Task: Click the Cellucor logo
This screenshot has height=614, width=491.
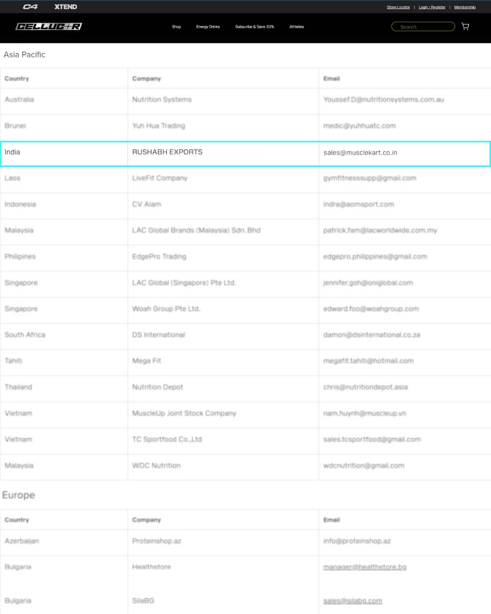Action: [x=49, y=26]
